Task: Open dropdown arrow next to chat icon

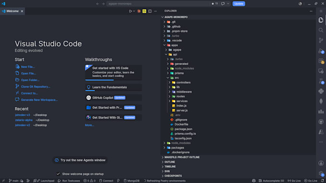Action: point(228,4)
